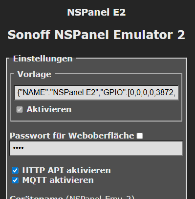The height and width of the screenshot is (199, 195).
Task: Click the masked dots in the password field
Action: pos(19,148)
